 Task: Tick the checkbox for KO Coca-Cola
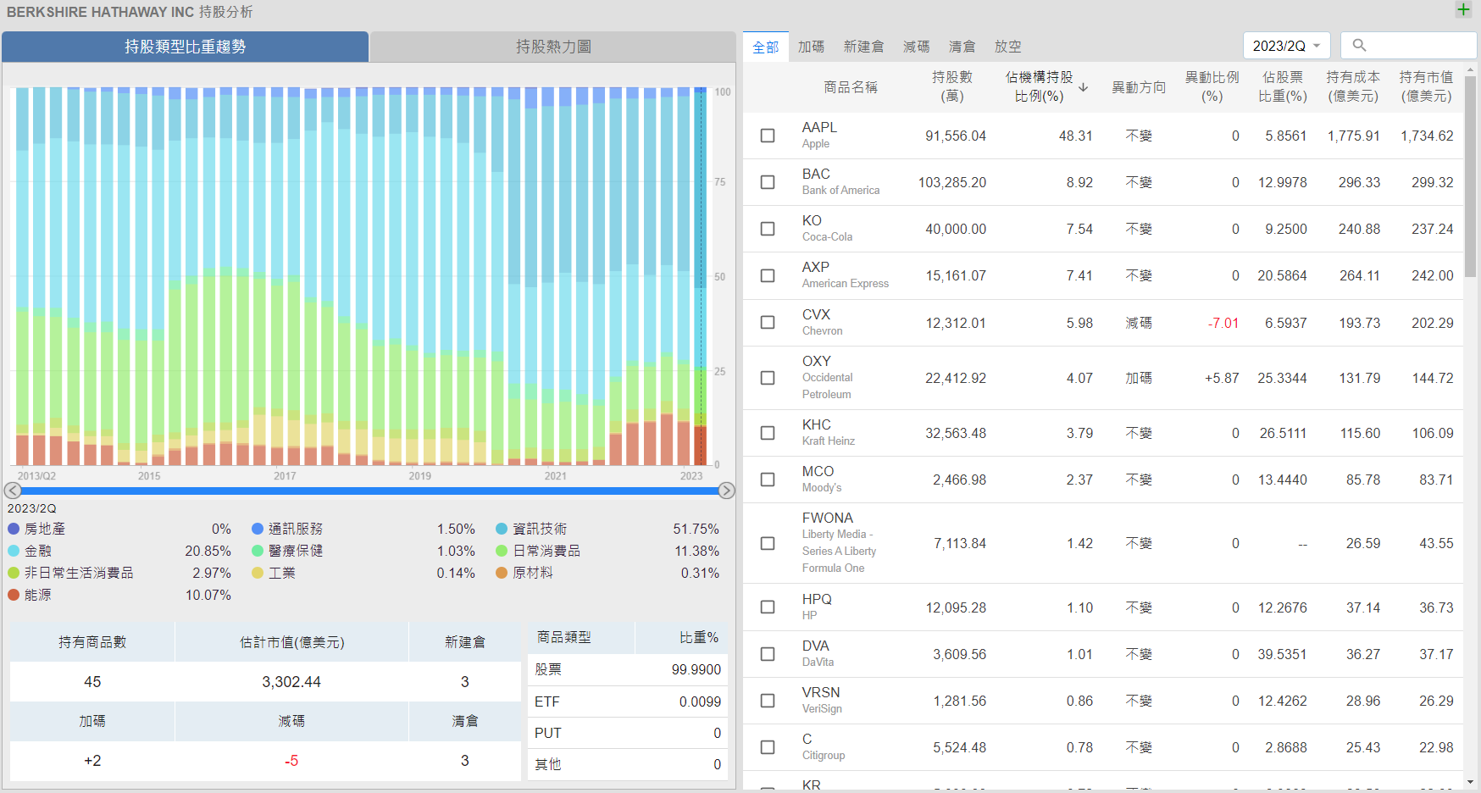(x=768, y=229)
